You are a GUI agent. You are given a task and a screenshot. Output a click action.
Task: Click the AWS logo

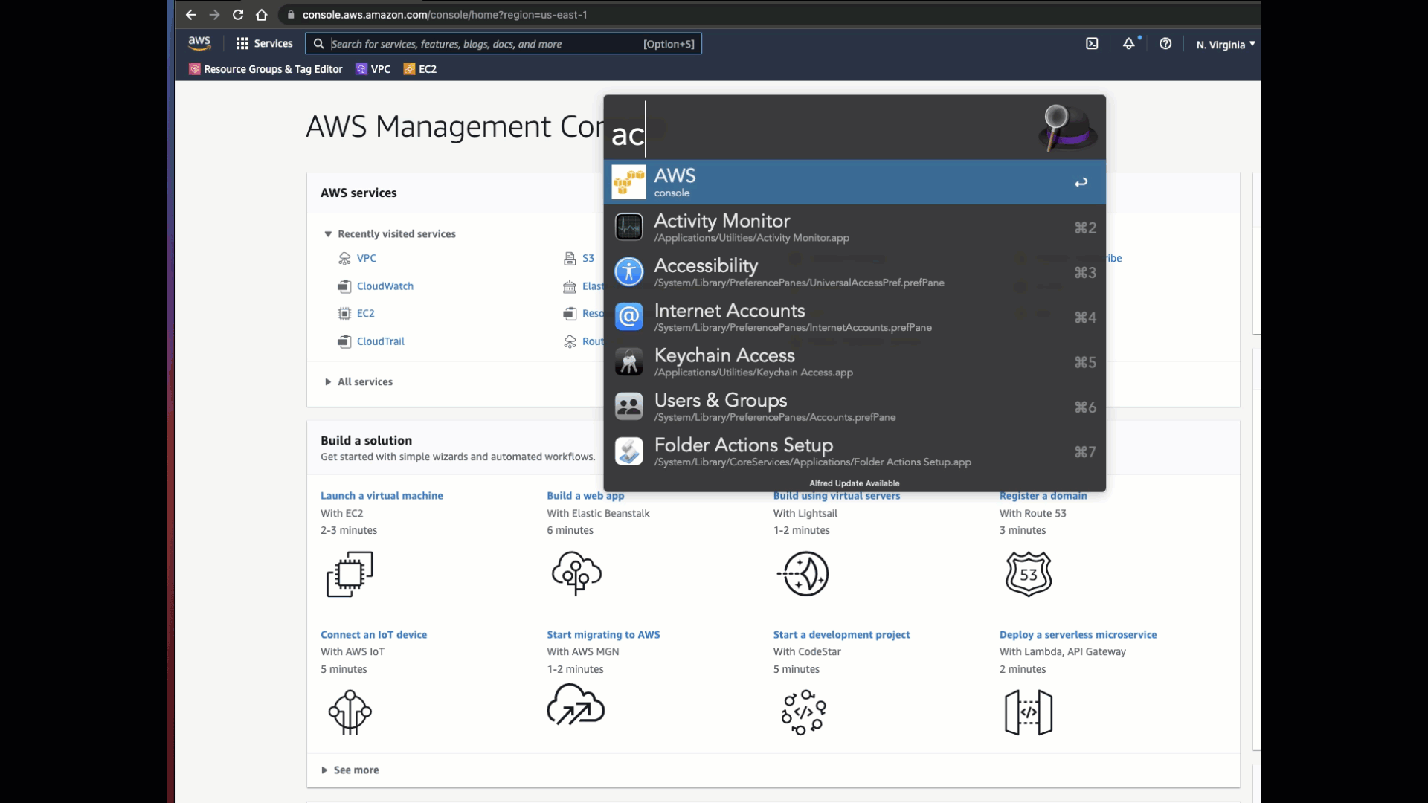(x=199, y=43)
